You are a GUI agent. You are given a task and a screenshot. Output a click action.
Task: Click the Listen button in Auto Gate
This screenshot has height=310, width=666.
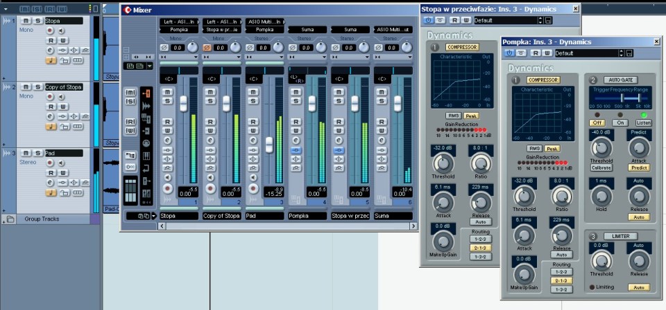[643, 122]
